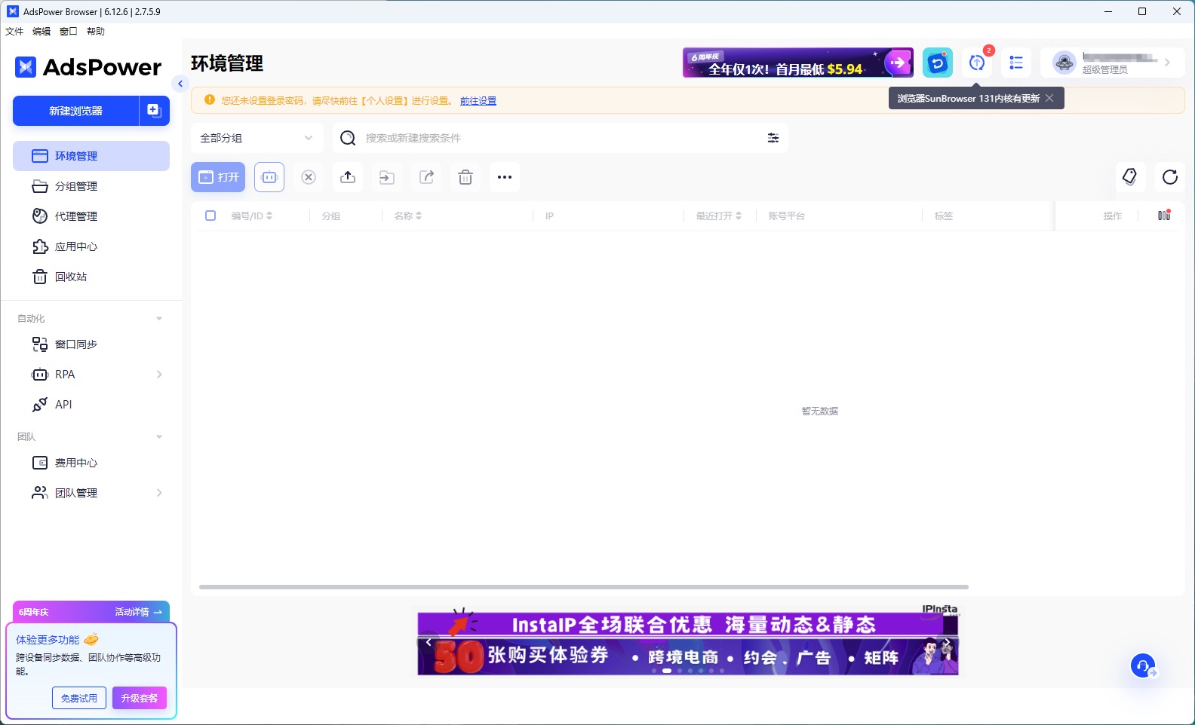Select 环境管理 in the sidebar
1195x725 pixels.
tap(91, 156)
